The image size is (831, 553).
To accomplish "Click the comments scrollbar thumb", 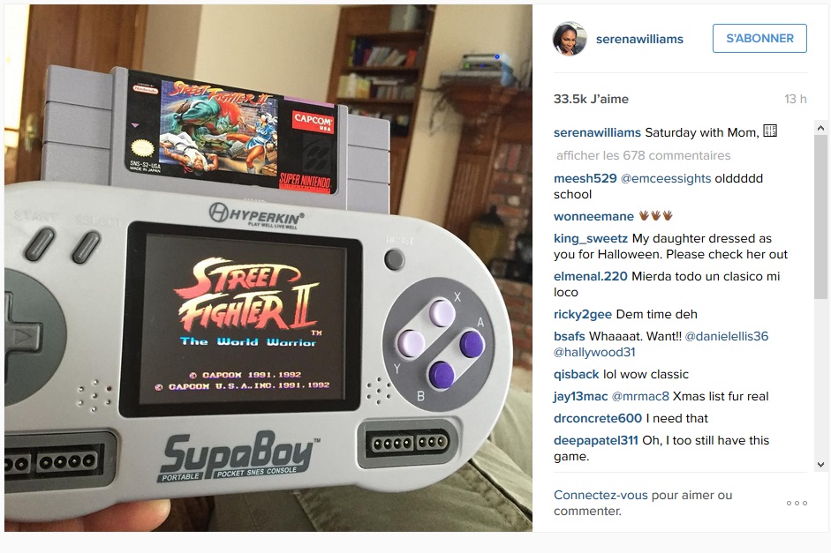I will point(820,217).
